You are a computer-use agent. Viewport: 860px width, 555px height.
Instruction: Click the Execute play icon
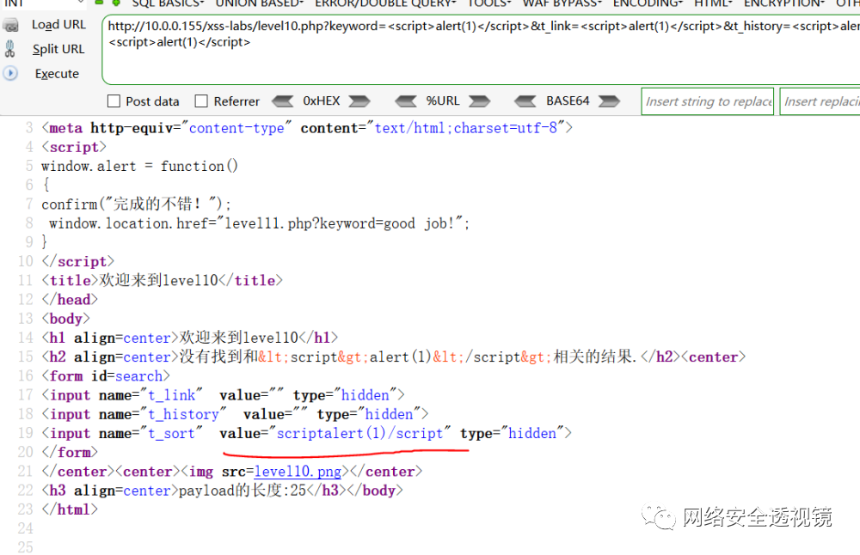(10, 73)
